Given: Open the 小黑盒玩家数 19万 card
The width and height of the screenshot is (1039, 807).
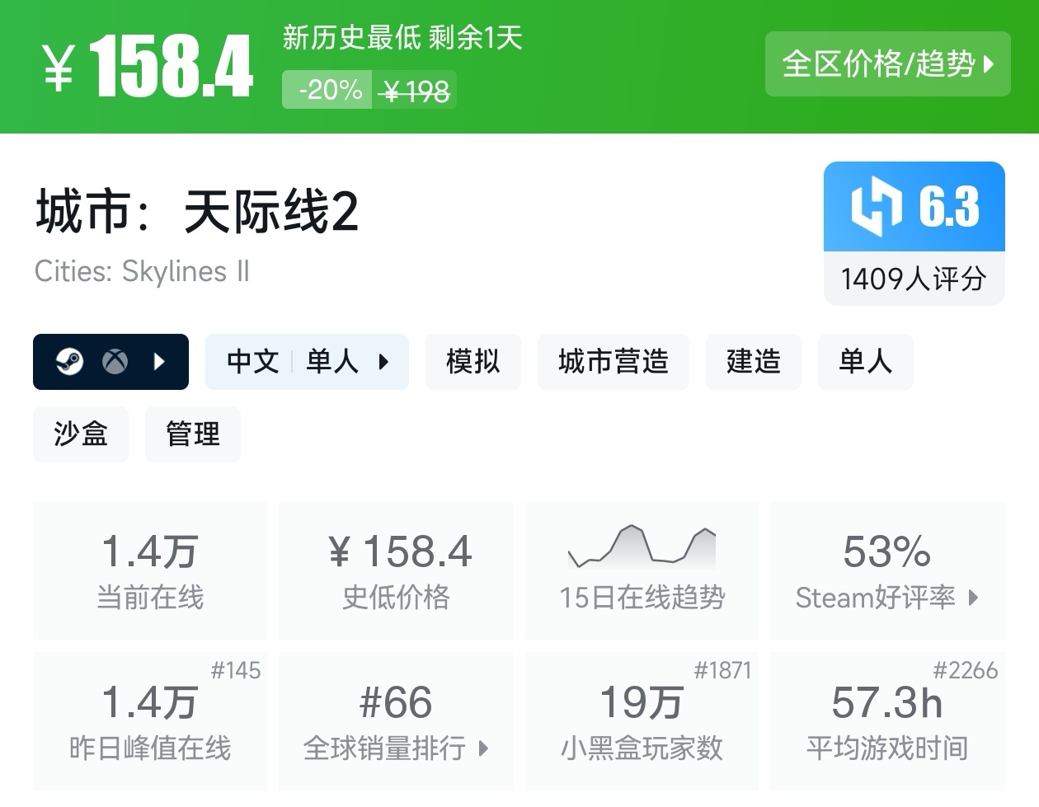Looking at the screenshot, I should [641, 721].
